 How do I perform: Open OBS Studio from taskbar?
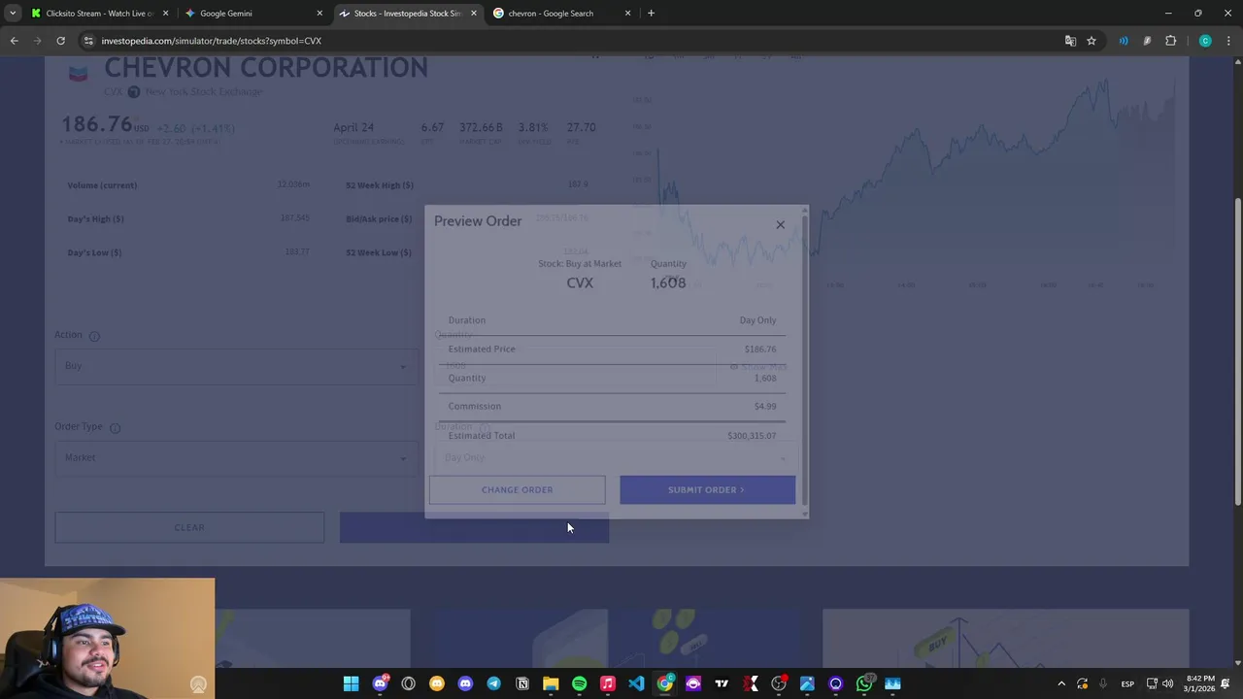click(779, 684)
